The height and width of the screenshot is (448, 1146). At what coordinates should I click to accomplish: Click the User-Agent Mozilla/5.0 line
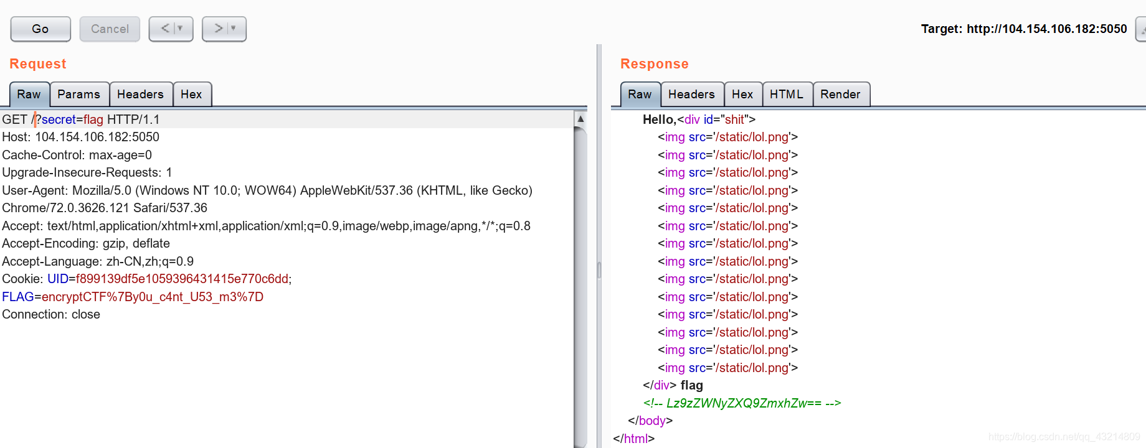click(x=267, y=190)
